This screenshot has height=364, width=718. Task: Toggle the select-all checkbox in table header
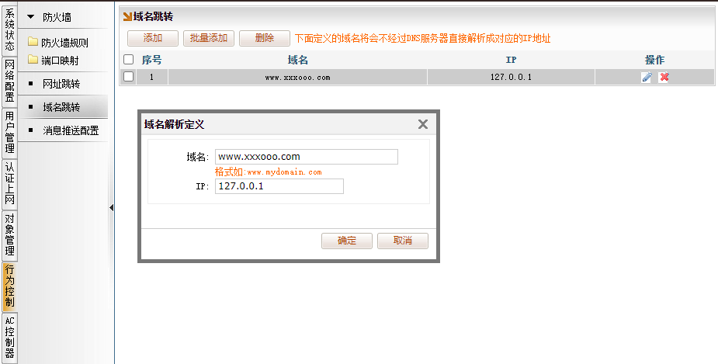pyautogui.click(x=129, y=59)
